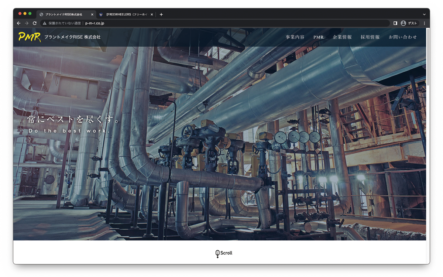
Task: Open a new browser tab
Action: (x=161, y=14)
